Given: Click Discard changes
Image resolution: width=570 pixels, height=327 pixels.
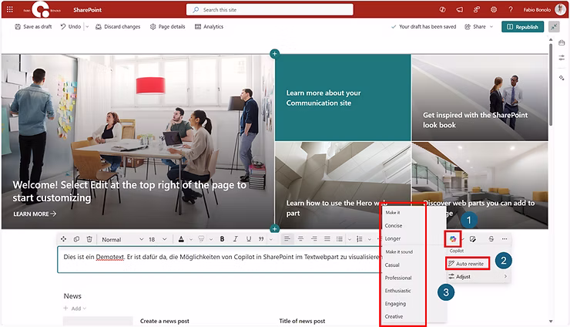Looking at the screenshot, I should pos(118,26).
